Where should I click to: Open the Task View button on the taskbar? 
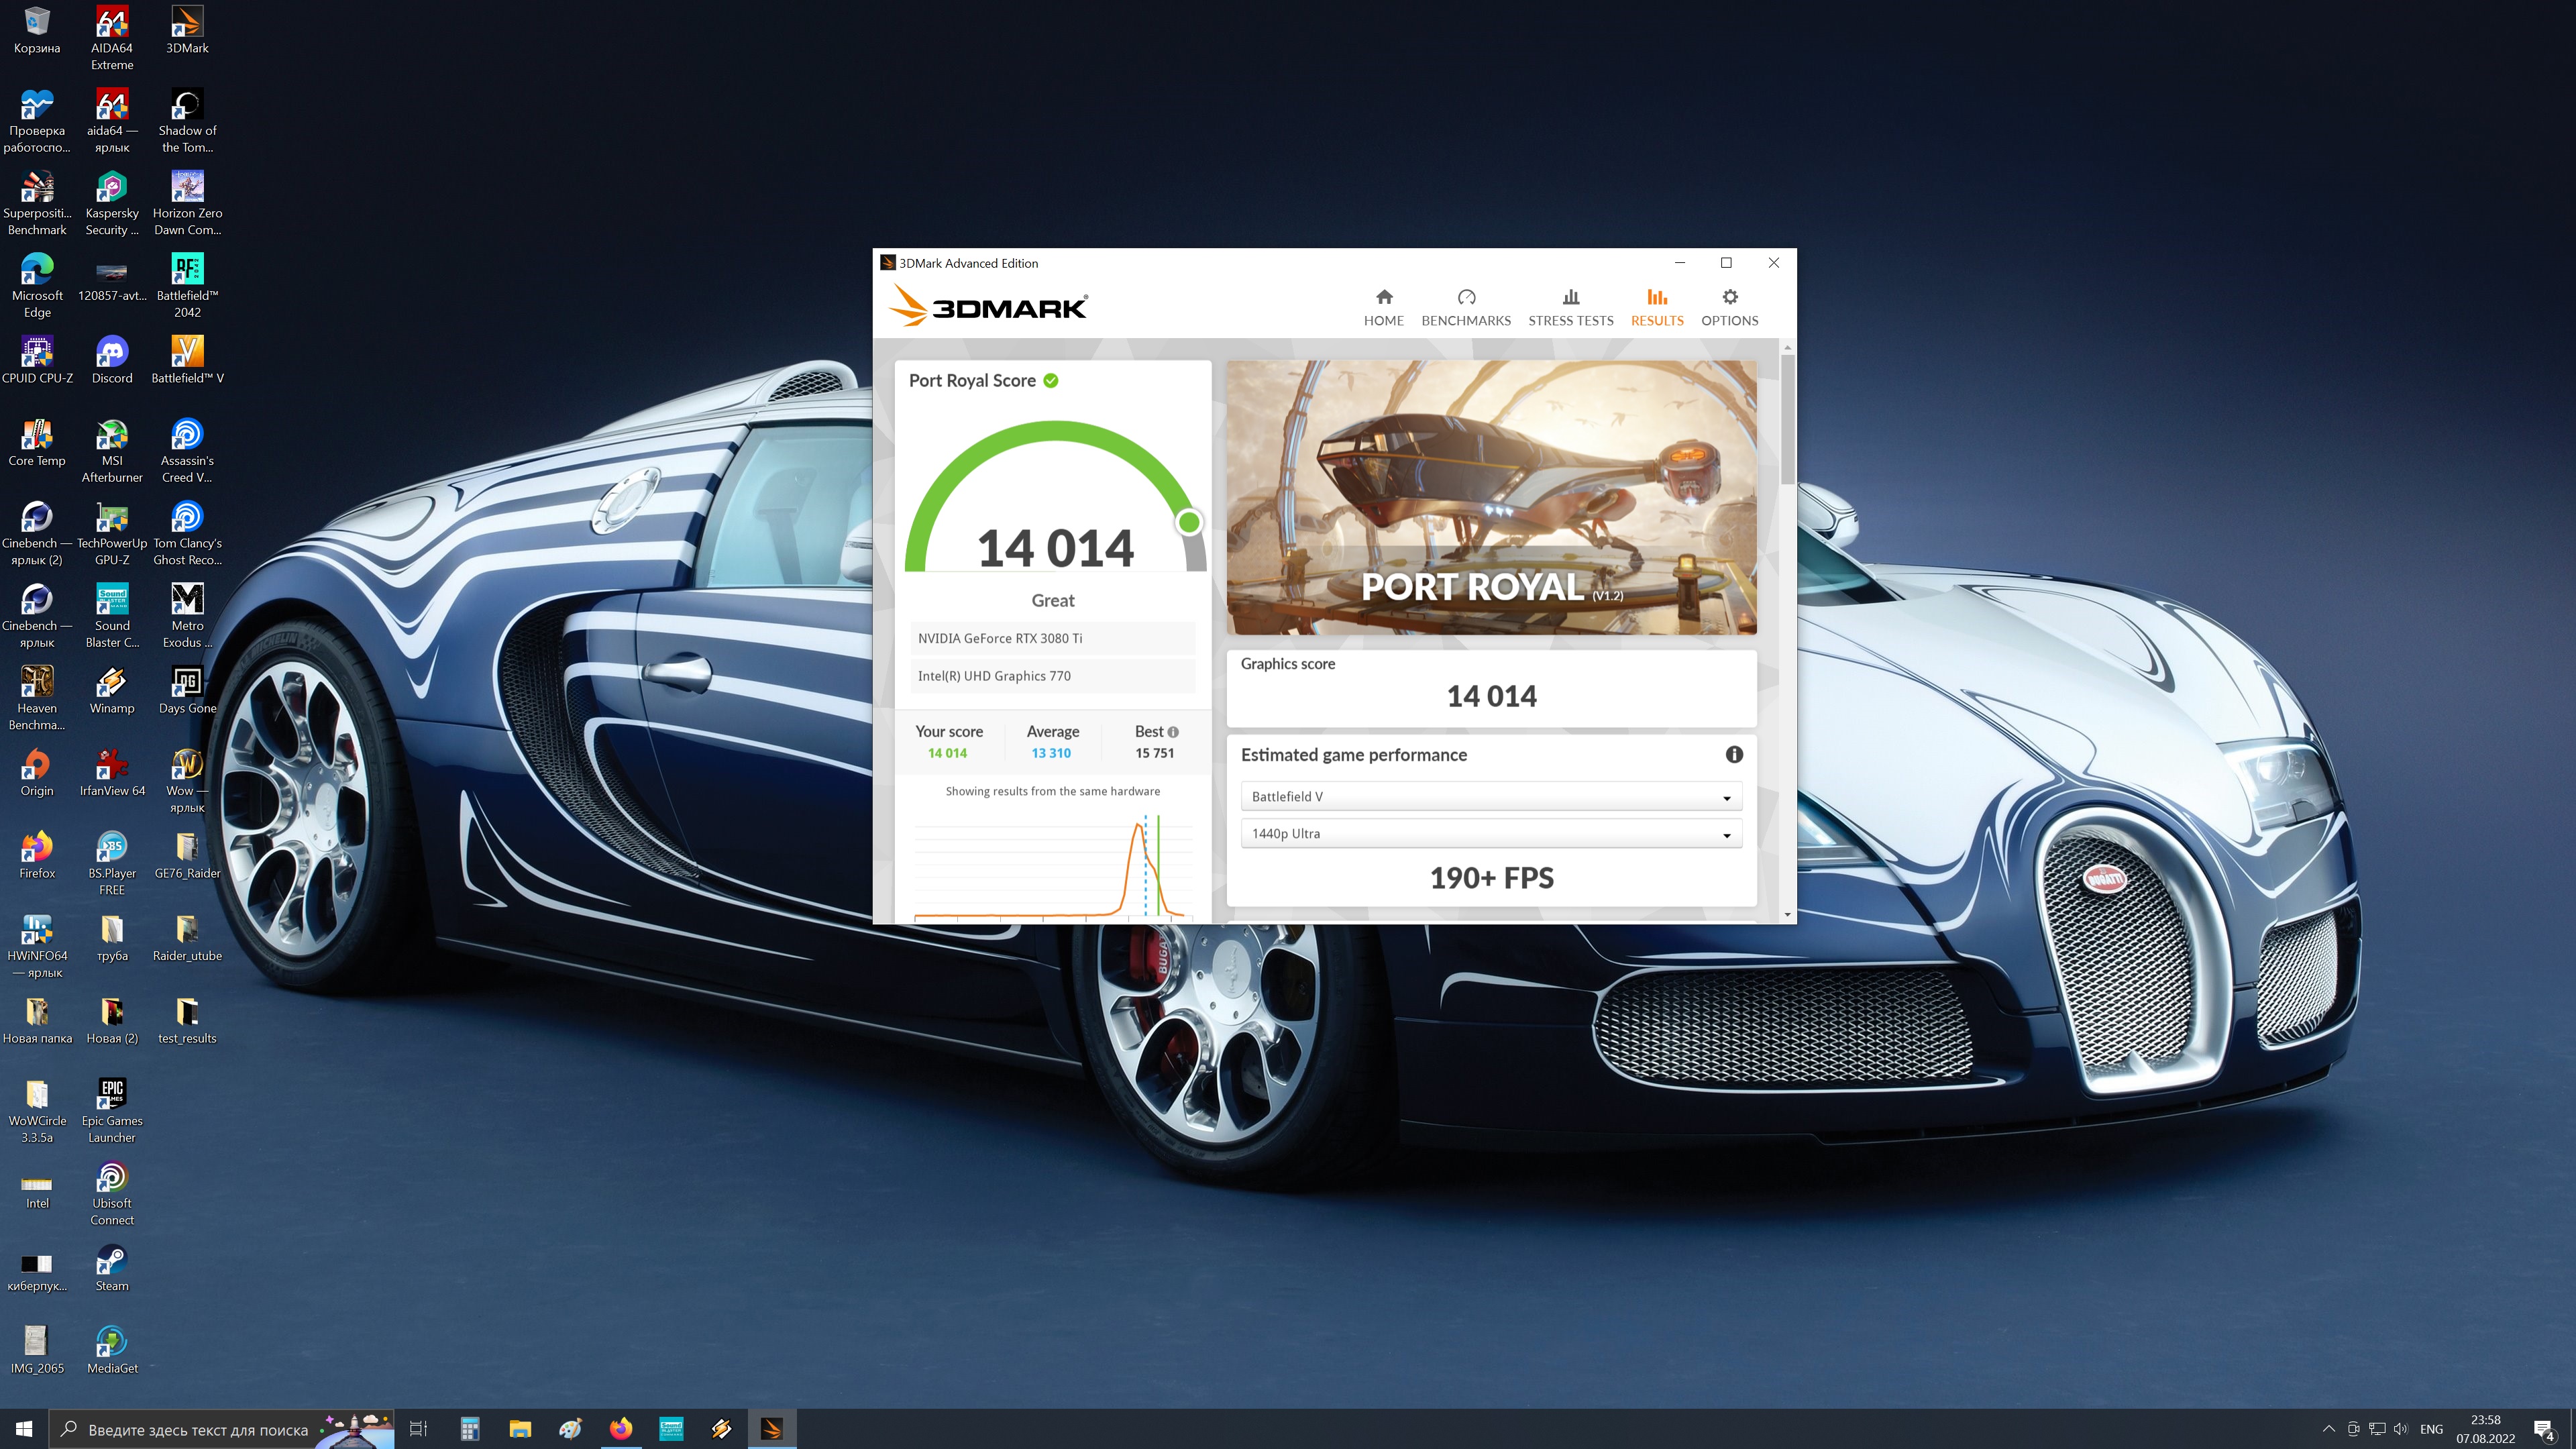coord(419,1429)
